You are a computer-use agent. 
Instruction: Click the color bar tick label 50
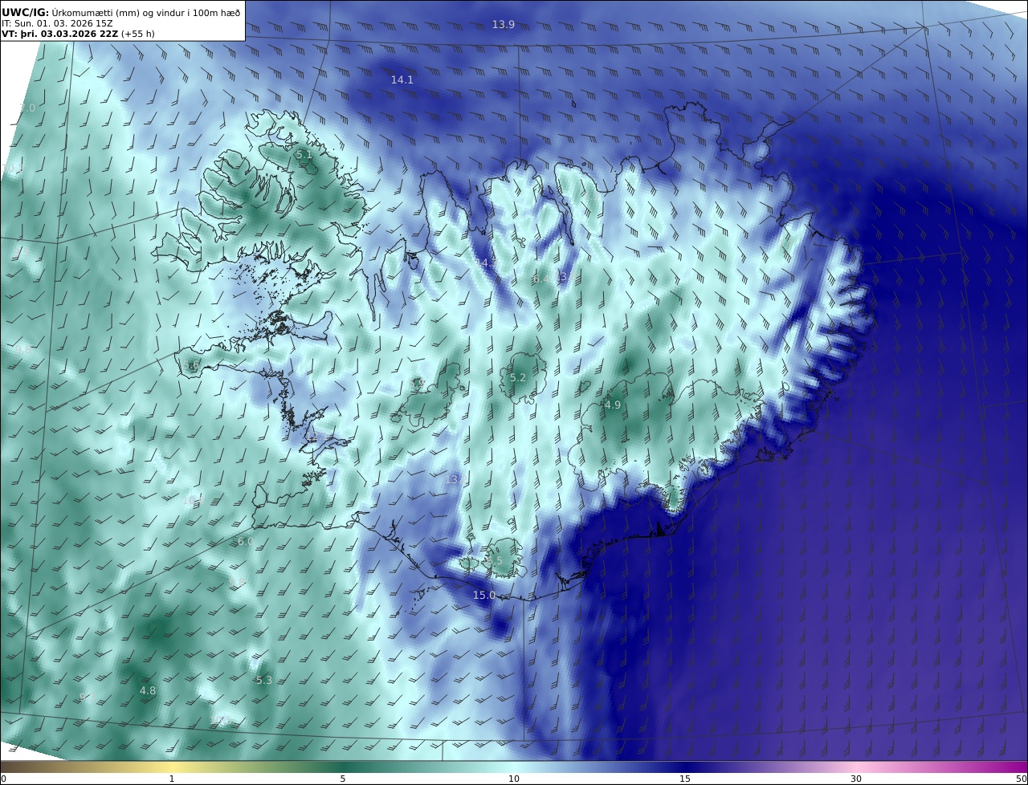click(x=1021, y=779)
